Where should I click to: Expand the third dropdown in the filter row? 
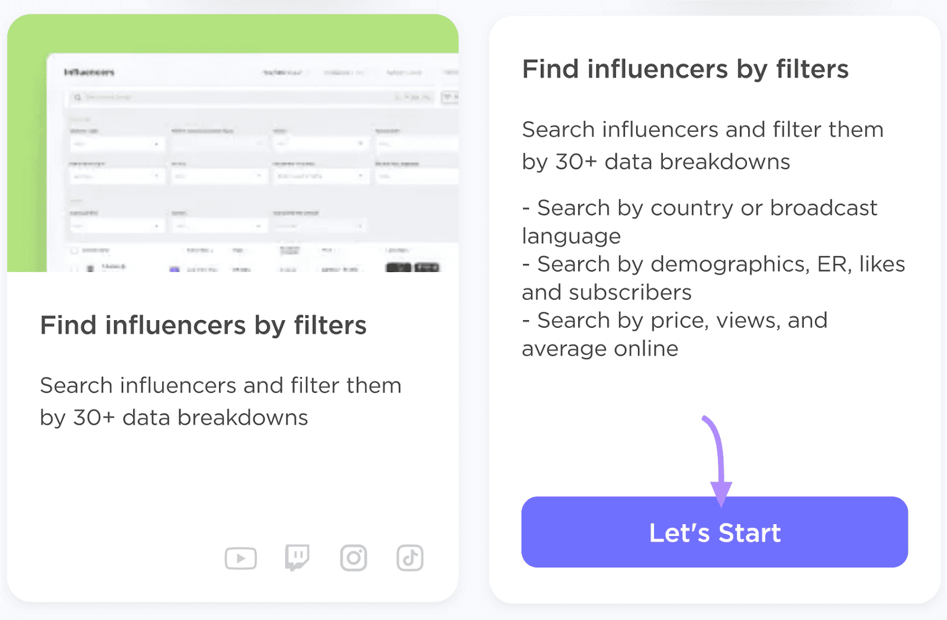click(321, 143)
